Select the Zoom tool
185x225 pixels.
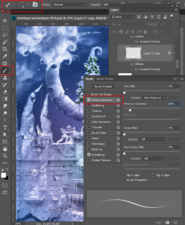click(5, 156)
